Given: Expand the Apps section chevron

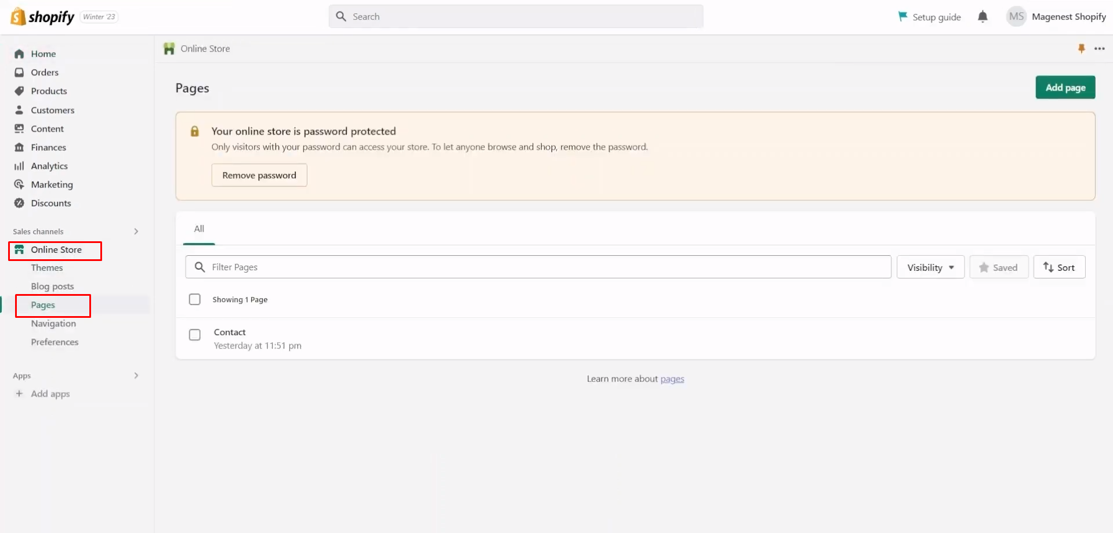Looking at the screenshot, I should pos(136,376).
